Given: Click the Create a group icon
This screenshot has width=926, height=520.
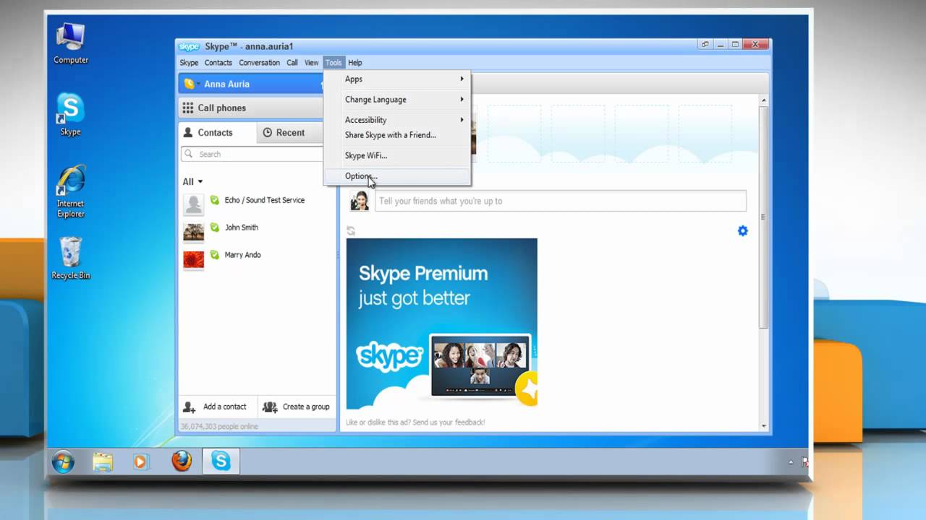Looking at the screenshot, I should coord(270,407).
